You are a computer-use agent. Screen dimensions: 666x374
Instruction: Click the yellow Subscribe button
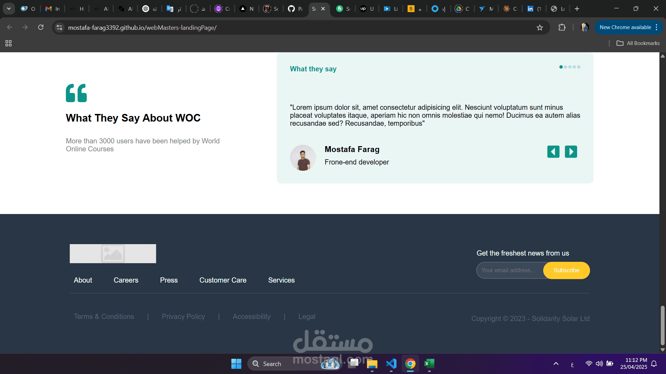566,270
